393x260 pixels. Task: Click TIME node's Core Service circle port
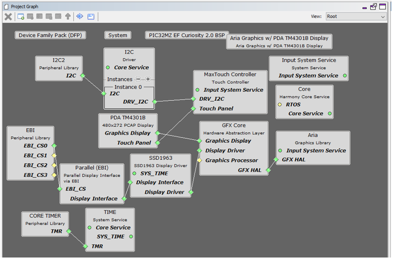pyautogui.click(x=89, y=227)
